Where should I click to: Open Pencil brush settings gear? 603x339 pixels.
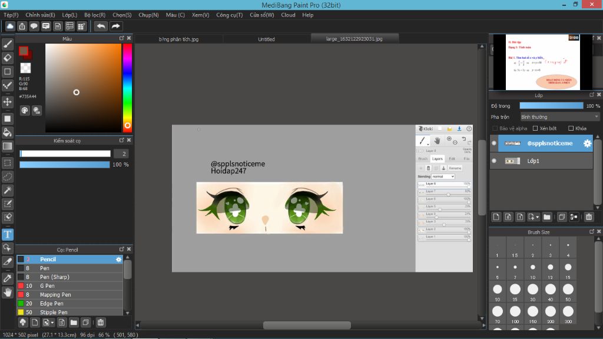click(x=118, y=260)
